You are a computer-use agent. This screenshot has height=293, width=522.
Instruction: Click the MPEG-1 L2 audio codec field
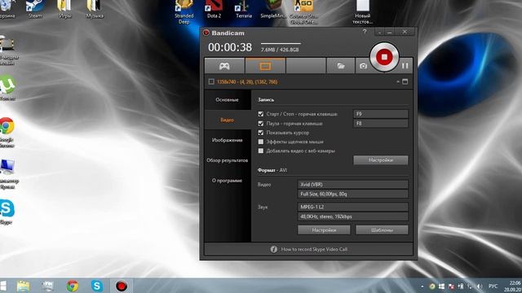[353, 207]
